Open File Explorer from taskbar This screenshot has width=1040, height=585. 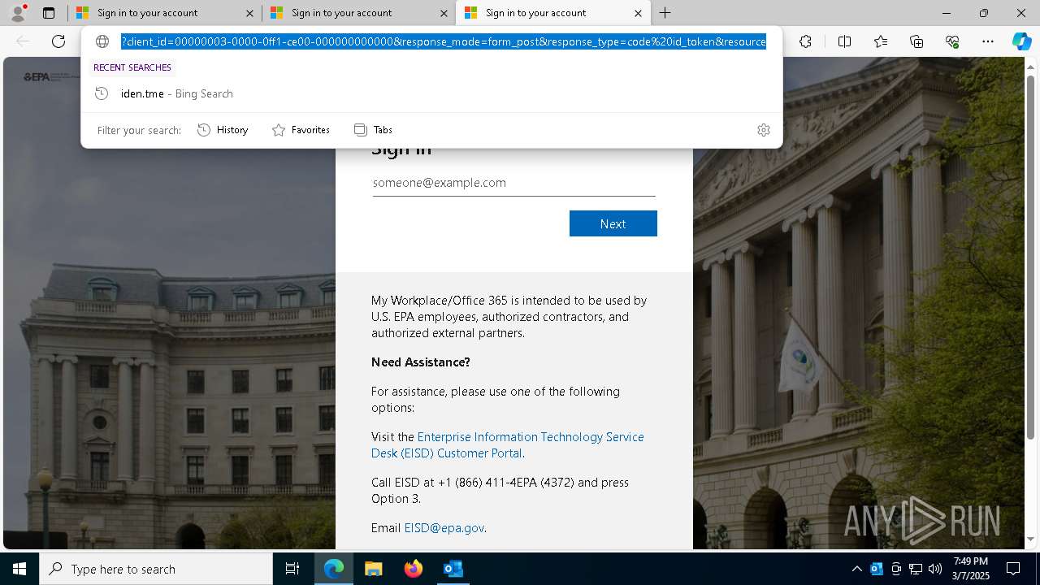374,569
